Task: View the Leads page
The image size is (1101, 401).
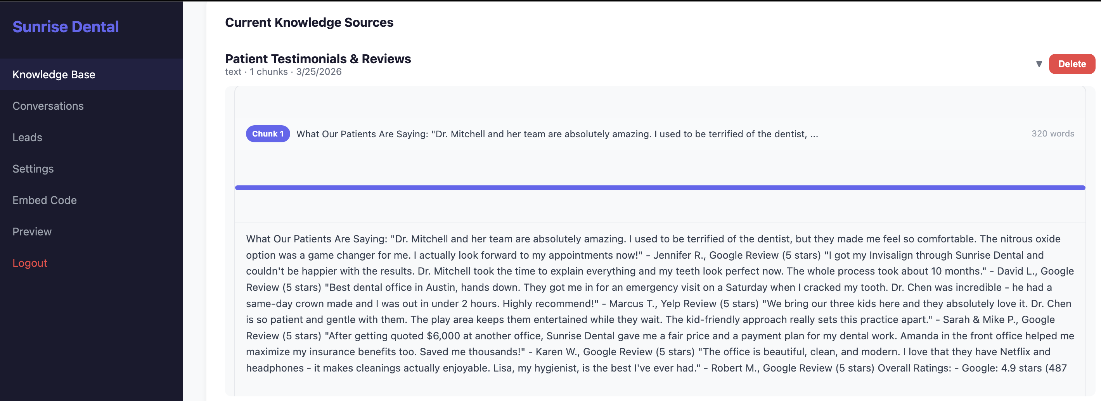Action: point(28,137)
